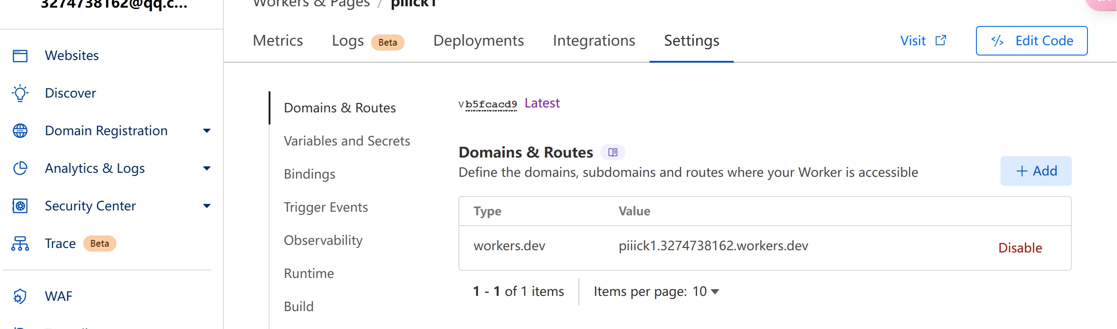
Task: Open documentation icon beside Domains & Routes heading
Action: [612, 153]
